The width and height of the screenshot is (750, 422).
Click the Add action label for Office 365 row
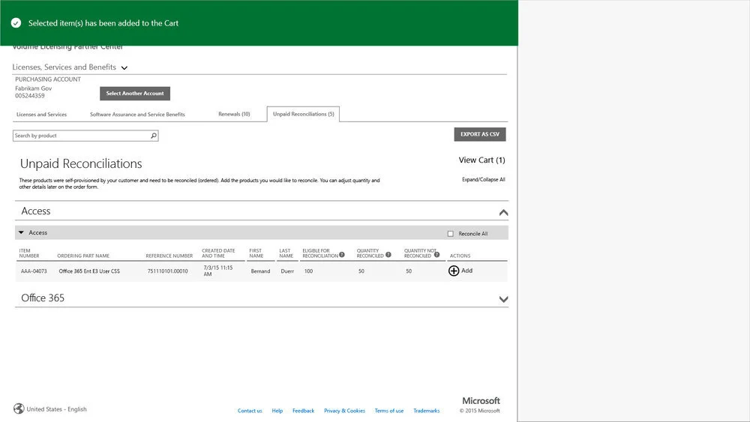pyautogui.click(x=466, y=271)
